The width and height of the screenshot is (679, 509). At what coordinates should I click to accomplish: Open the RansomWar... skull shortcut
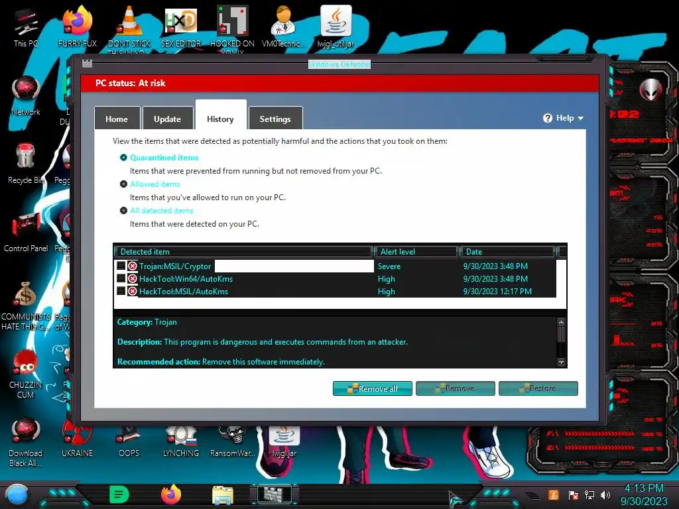[x=233, y=440]
